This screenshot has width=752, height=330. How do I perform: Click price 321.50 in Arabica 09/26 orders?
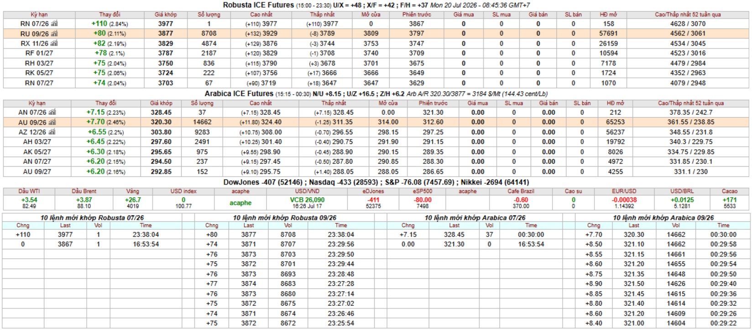[x=634, y=284]
